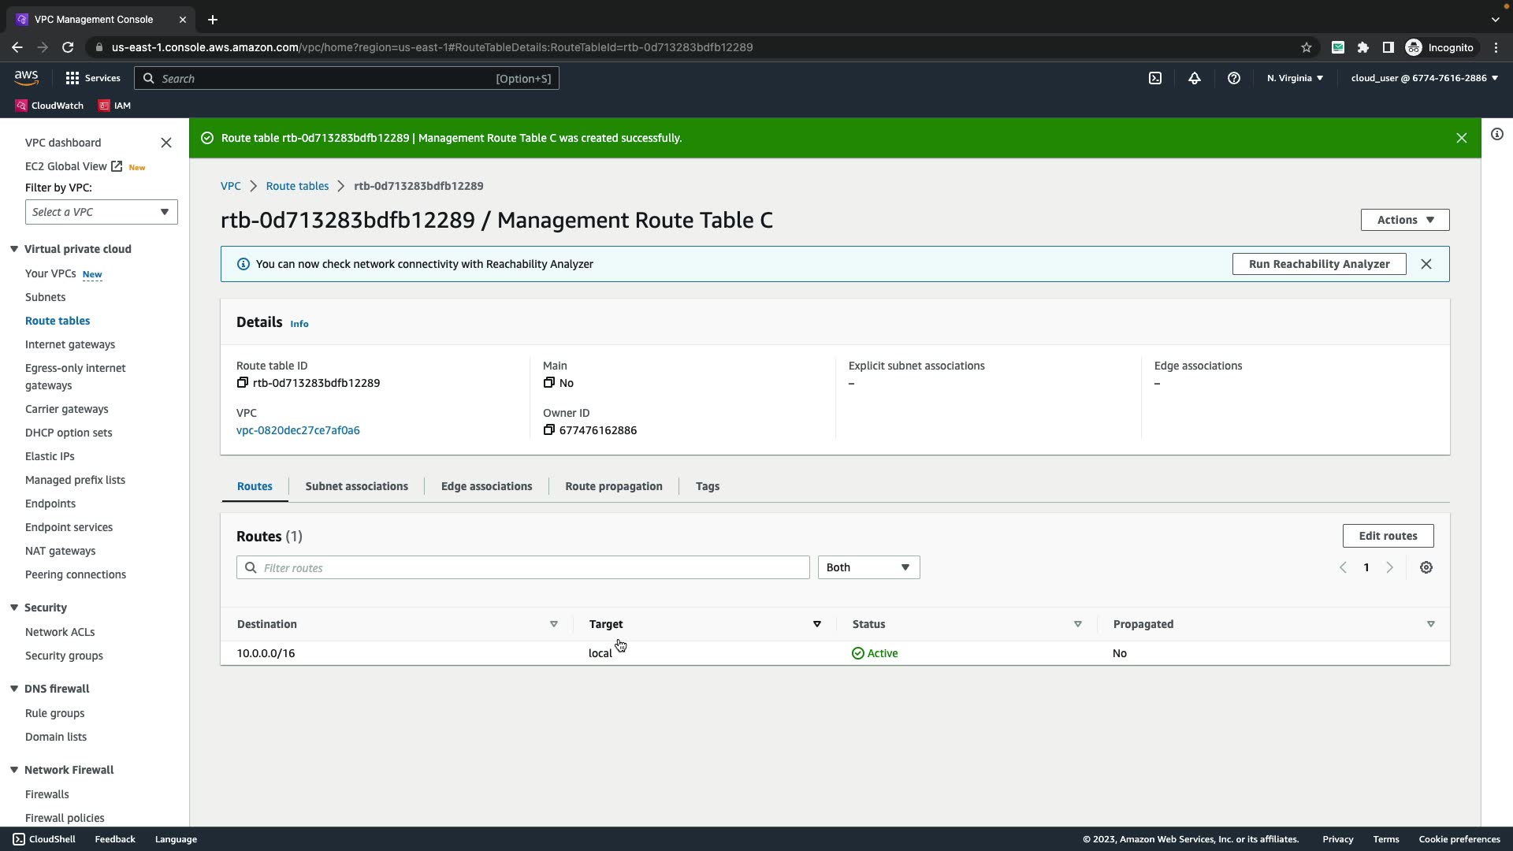This screenshot has width=1513, height=851.
Task: Click the Edit routes button
Action: [x=1388, y=536]
